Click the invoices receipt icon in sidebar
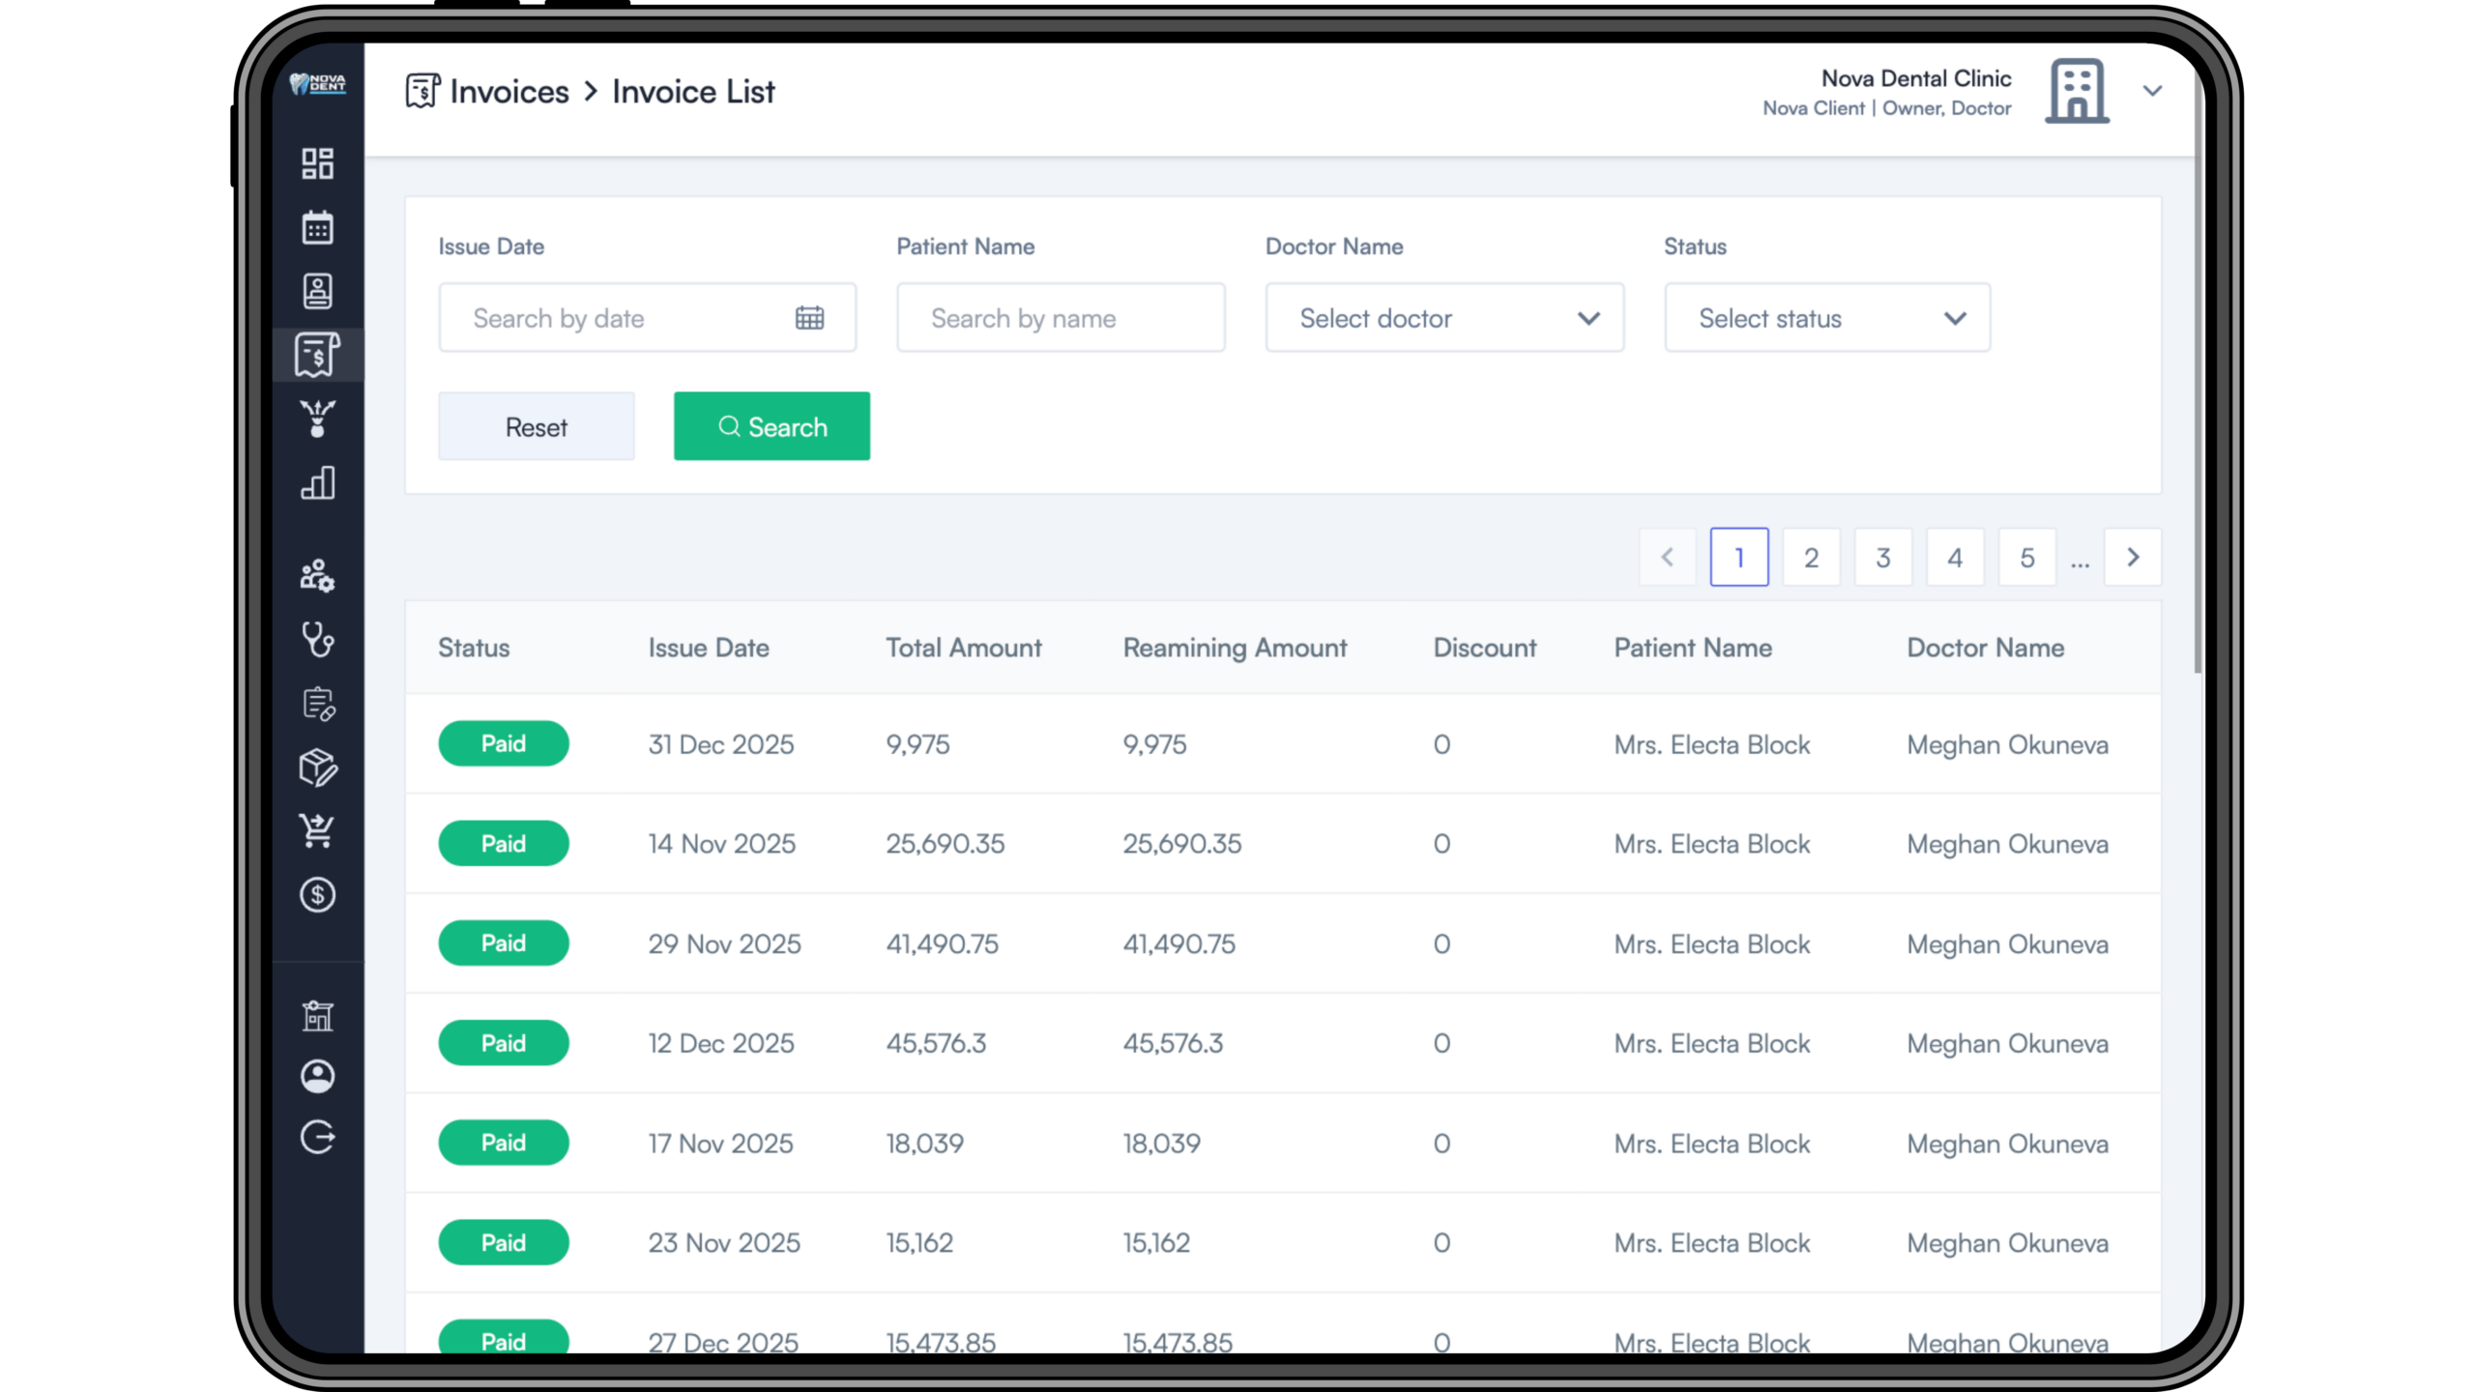The image size is (2475, 1392). coord(317,355)
